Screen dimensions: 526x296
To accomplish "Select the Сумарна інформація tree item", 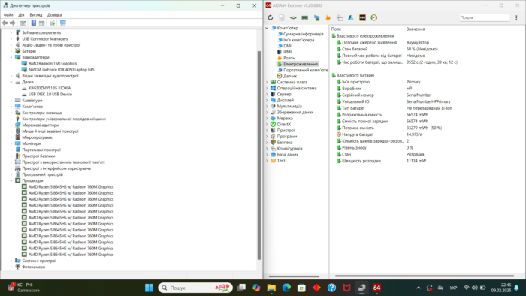I will tap(304, 34).
